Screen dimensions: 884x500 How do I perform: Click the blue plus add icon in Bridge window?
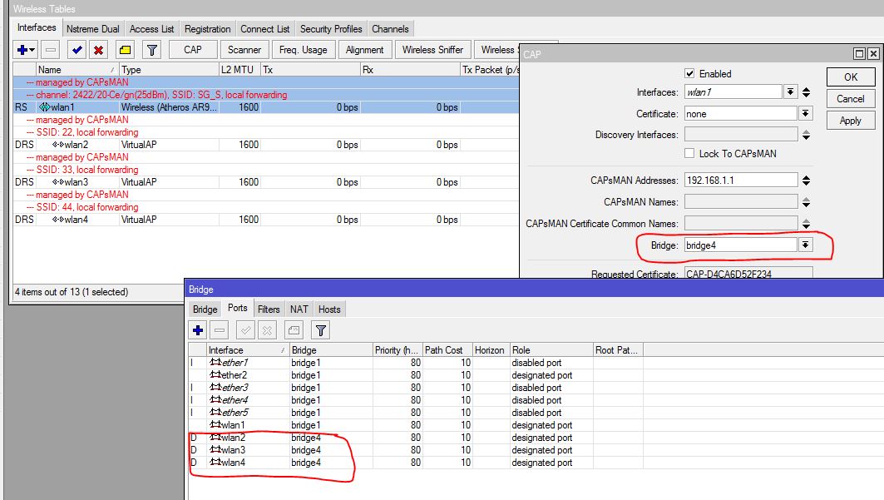[198, 330]
